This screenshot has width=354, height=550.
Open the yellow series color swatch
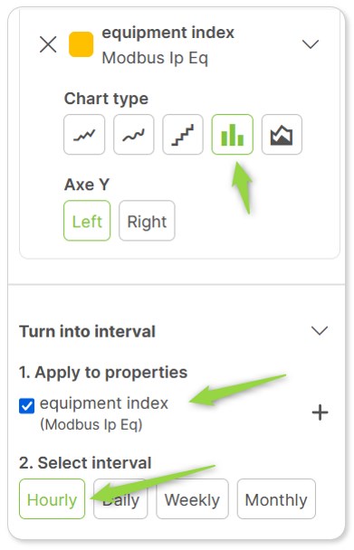click(x=81, y=44)
